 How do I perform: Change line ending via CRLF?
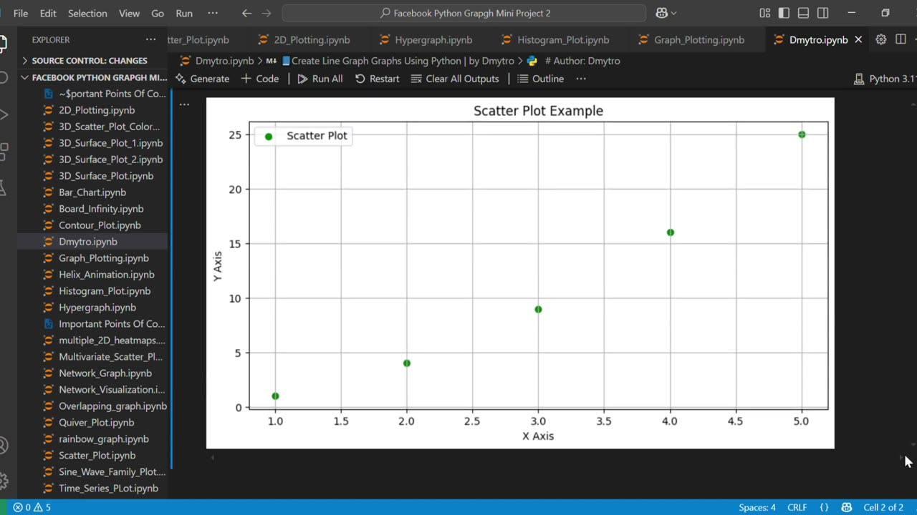pos(797,507)
